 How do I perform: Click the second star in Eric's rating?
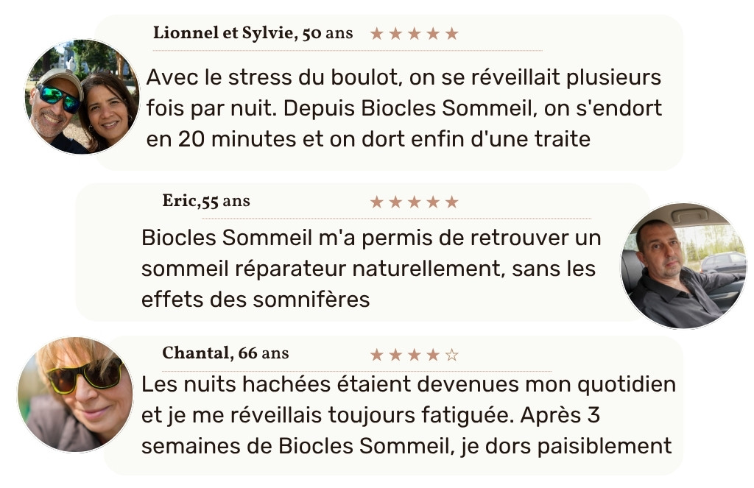(x=396, y=202)
